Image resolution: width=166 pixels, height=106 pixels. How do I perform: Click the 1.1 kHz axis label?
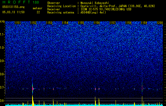pos(2,34)
